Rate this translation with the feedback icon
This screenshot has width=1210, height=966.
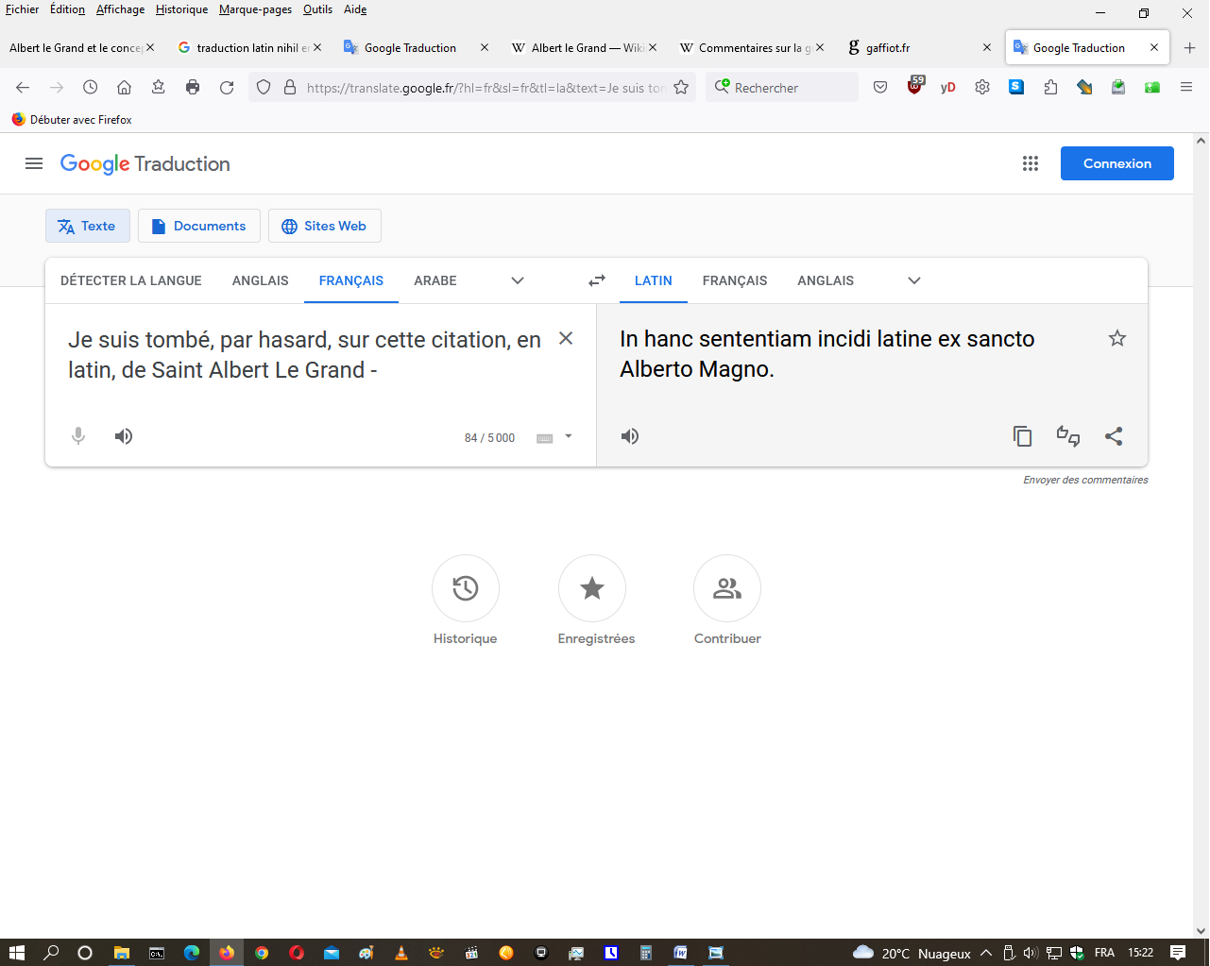point(1068,436)
